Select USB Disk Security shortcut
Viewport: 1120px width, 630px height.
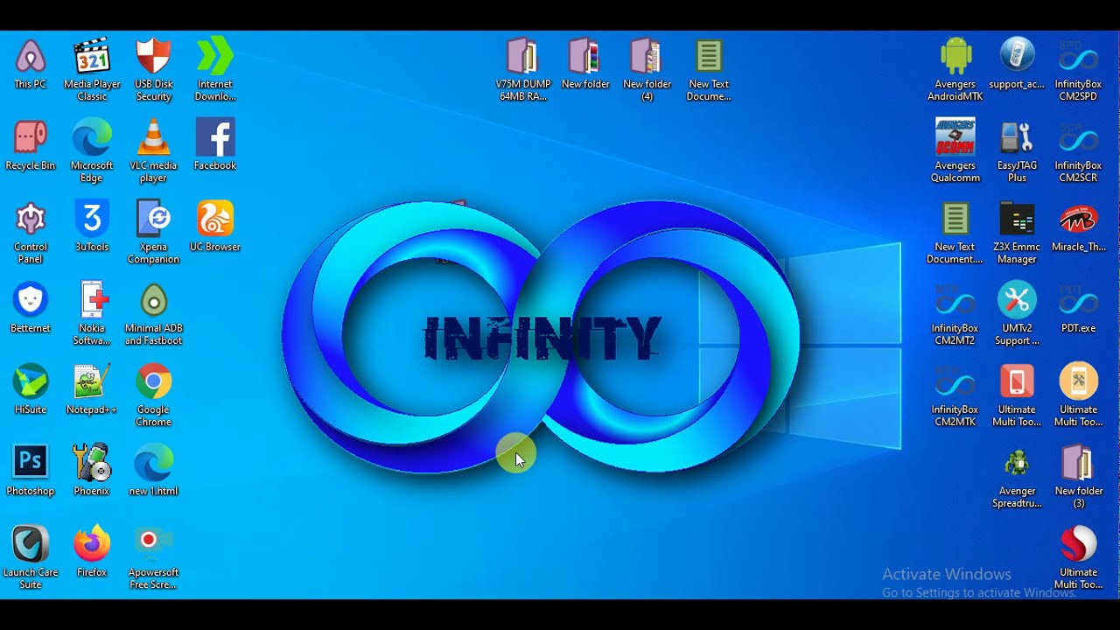(x=153, y=70)
